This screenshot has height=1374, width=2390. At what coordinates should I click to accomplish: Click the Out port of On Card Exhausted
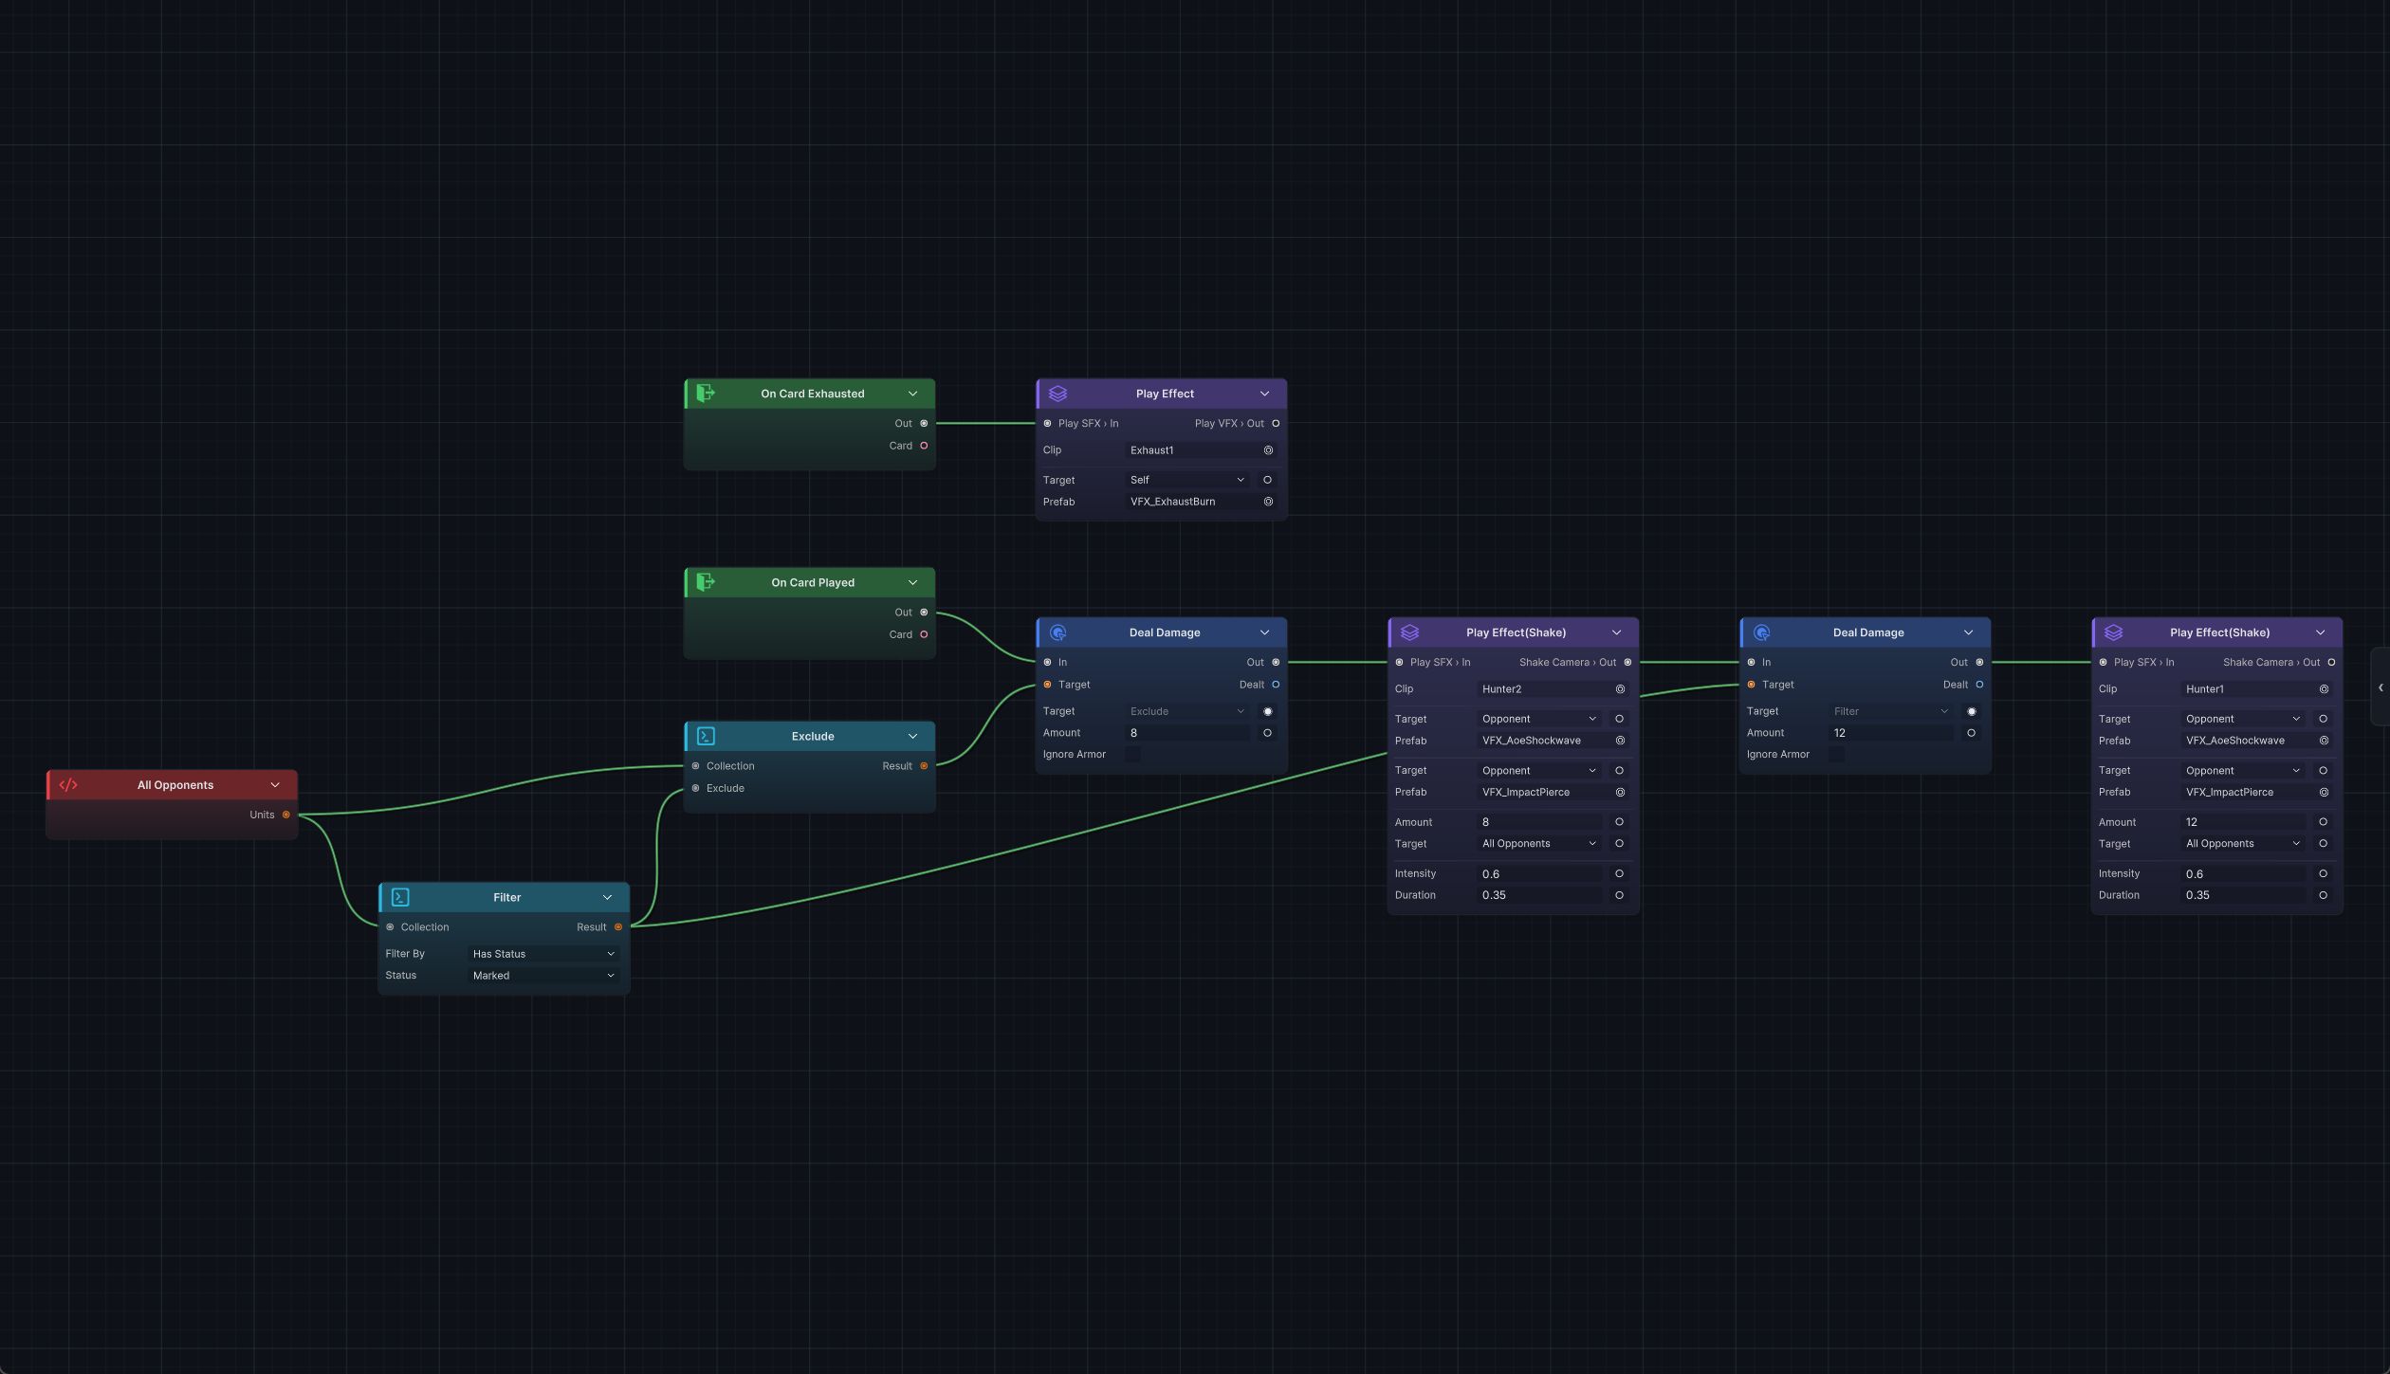[924, 424]
